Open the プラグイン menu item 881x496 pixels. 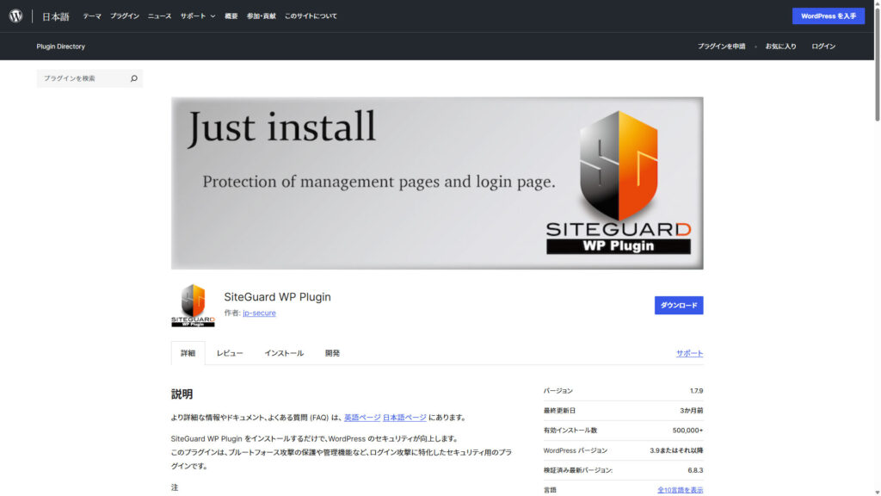coord(124,16)
